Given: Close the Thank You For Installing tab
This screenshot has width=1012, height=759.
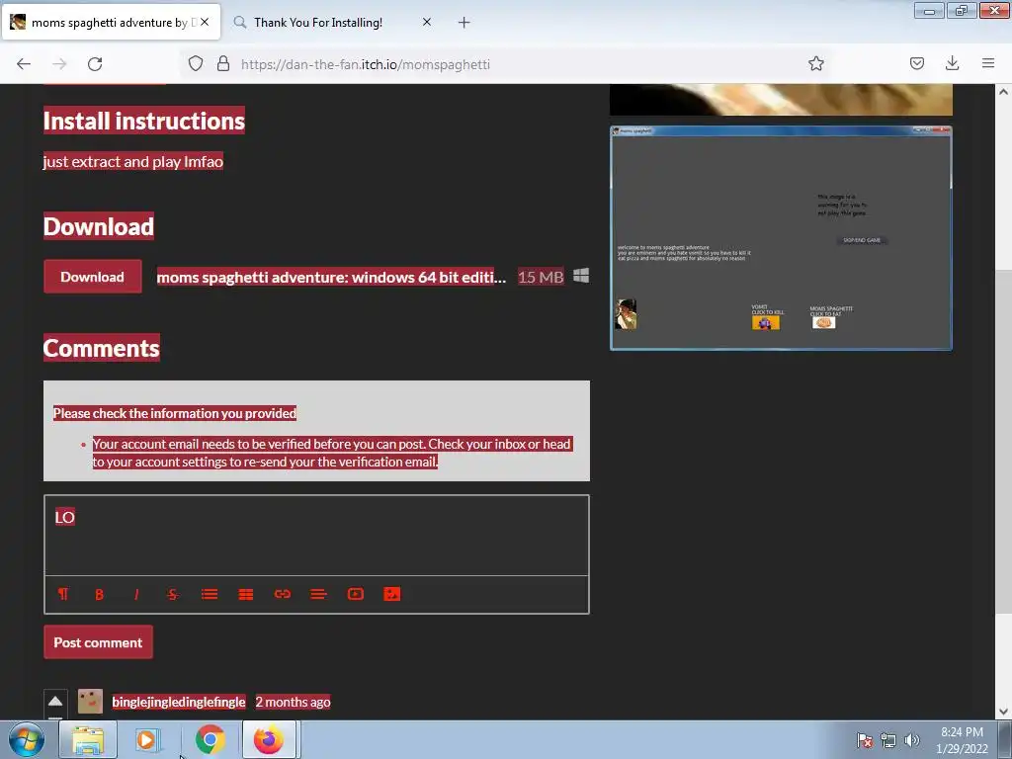Looking at the screenshot, I should click(x=427, y=22).
